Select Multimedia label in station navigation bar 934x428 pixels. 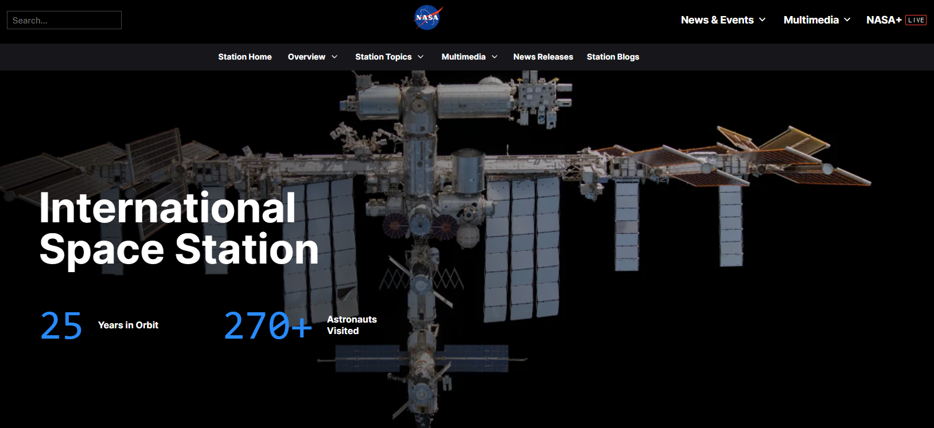coord(464,57)
